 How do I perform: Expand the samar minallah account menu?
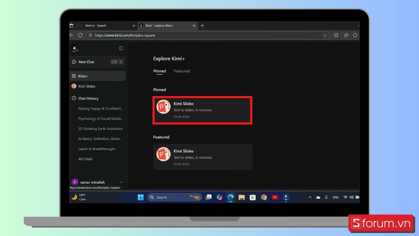pyautogui.click(x=121, y=182)
